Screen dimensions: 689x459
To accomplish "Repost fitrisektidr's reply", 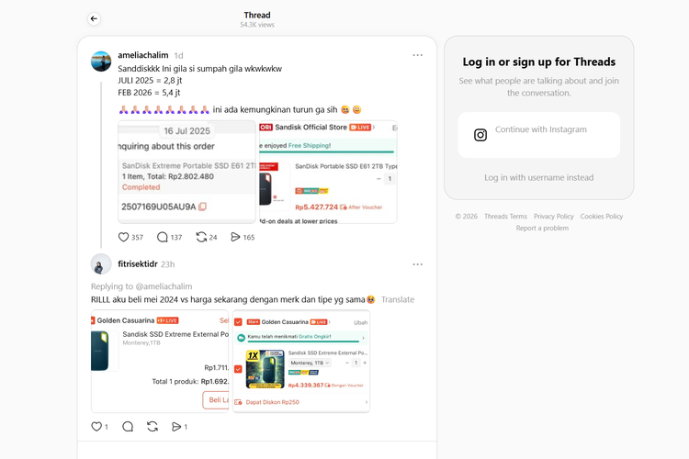I will pos(152,427).
